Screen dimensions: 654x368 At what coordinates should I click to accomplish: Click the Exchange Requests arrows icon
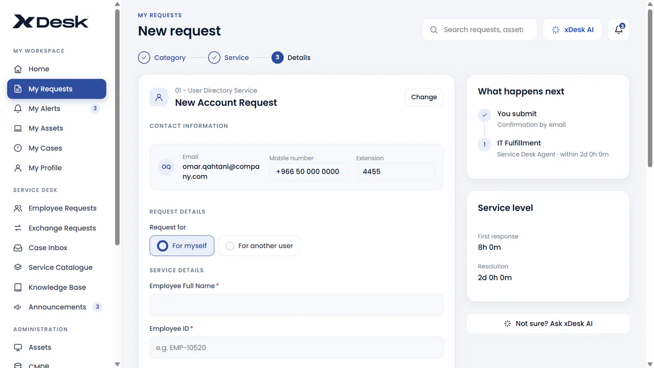pos(18,228)
